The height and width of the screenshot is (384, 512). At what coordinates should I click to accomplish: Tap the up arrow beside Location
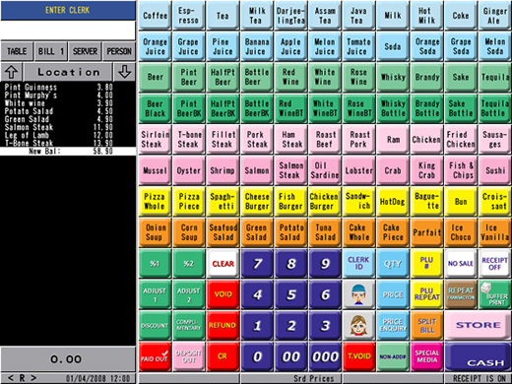pyautogui.click(x=12, y=72)
